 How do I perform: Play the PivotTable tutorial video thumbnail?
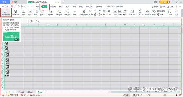11,36
